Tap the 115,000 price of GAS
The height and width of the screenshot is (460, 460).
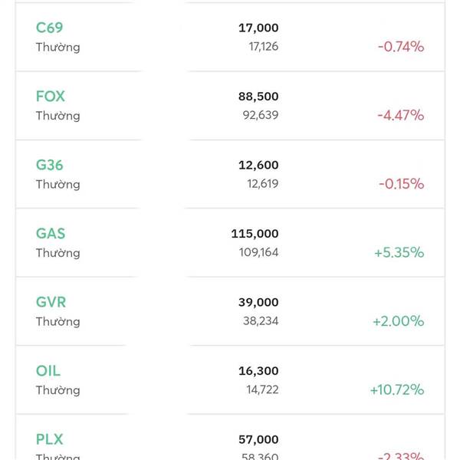click(255, 234)
